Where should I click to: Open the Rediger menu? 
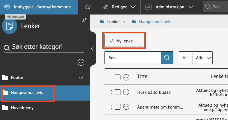tap(119, 7)
